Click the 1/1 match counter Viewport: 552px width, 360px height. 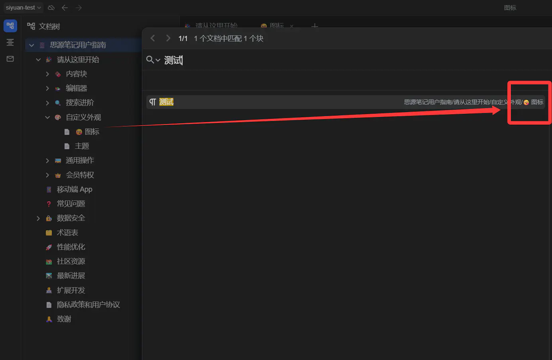[183, 38]
